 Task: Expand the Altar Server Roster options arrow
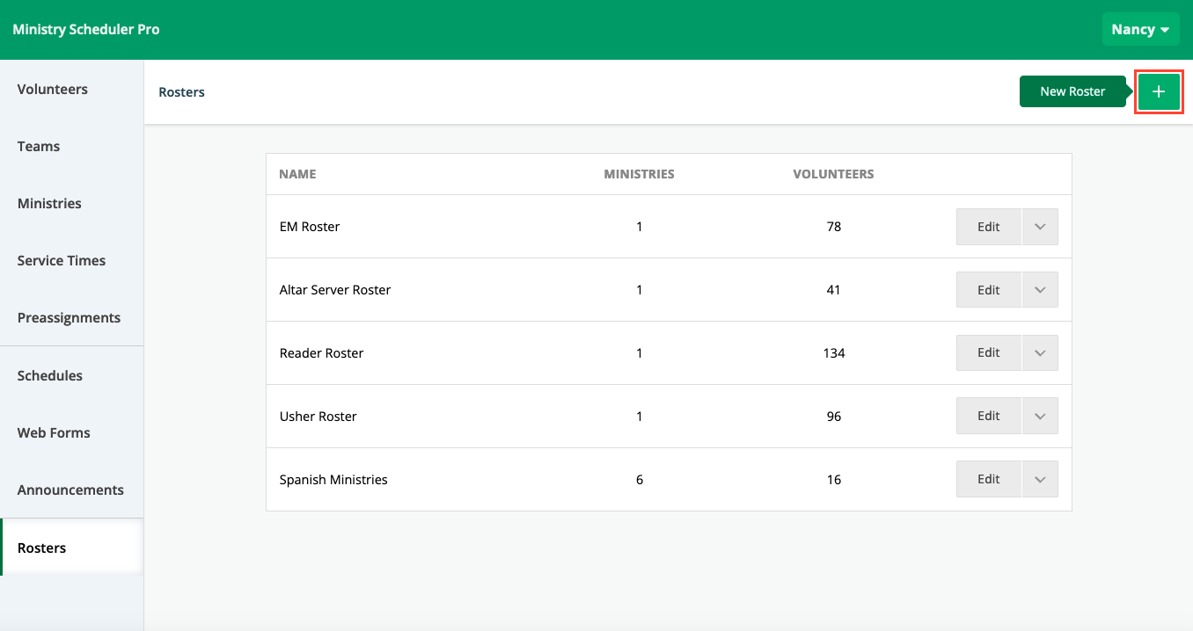[1040, 290]
